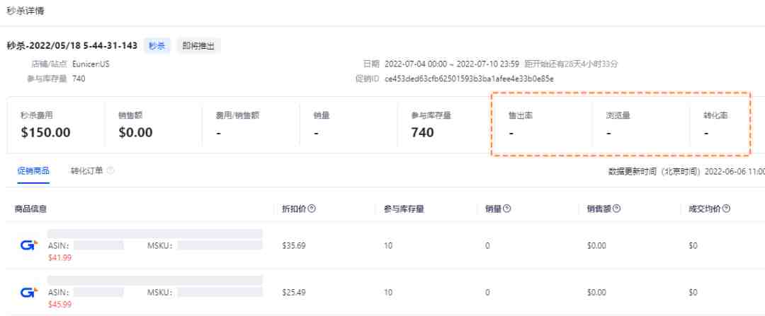Click the second product's G logo thumbnail
This screenshot has width=765, height=316.
pos(29,293)
